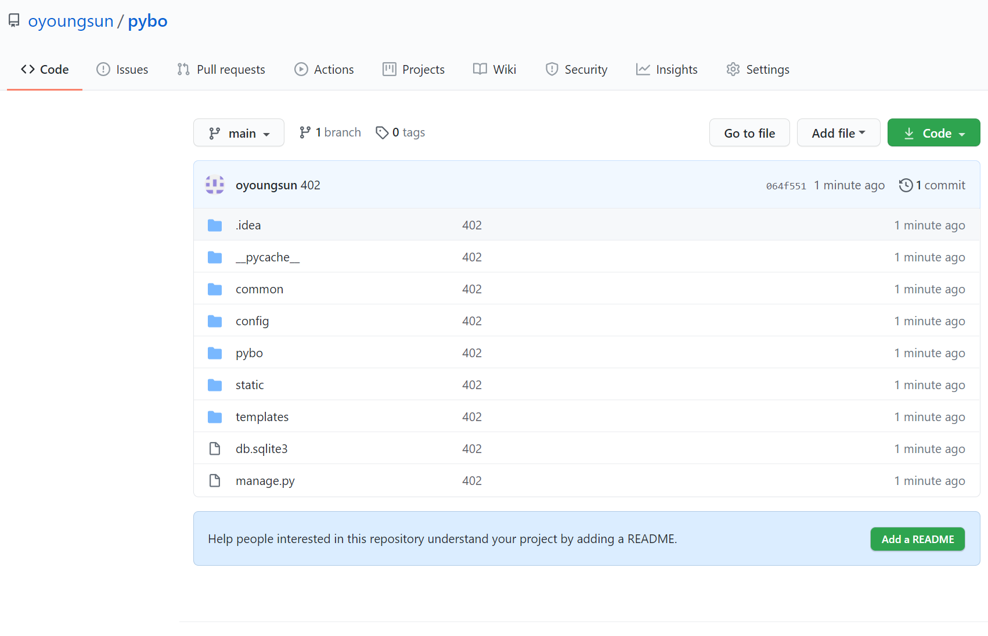Screen dimensions: 988x636
Task: Click the Security shield icon
Action: [x=551, y=69]
